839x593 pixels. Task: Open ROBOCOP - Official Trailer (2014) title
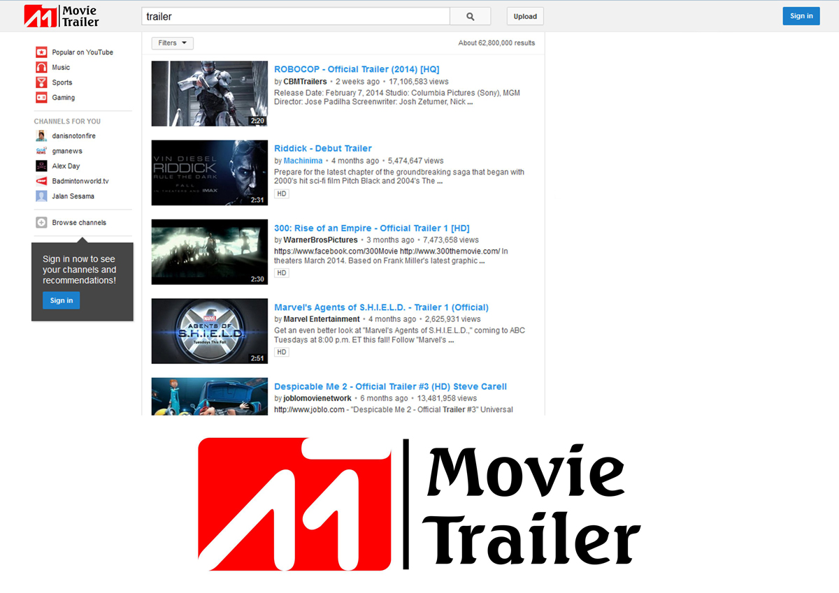coord(357,69)
